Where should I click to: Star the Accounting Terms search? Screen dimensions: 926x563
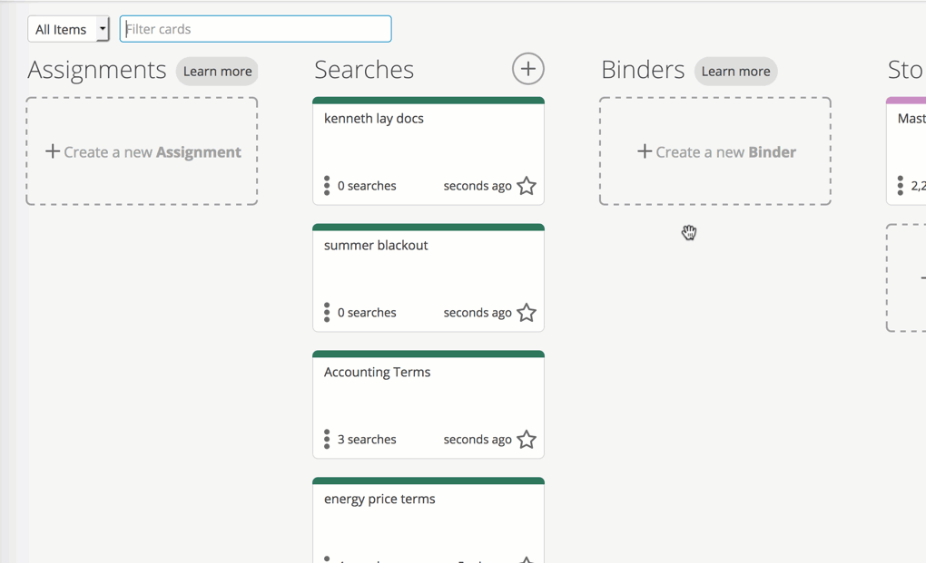pos(527,439)
